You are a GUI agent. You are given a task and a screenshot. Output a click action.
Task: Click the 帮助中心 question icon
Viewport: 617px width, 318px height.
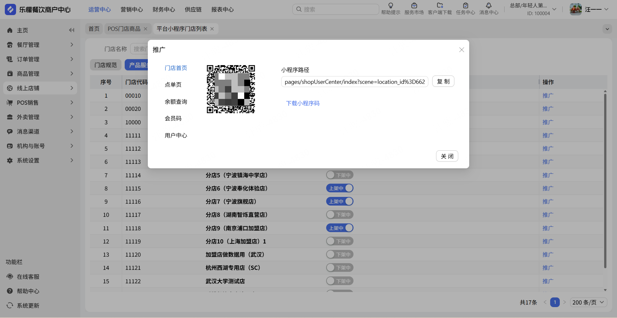coord(10,291)
